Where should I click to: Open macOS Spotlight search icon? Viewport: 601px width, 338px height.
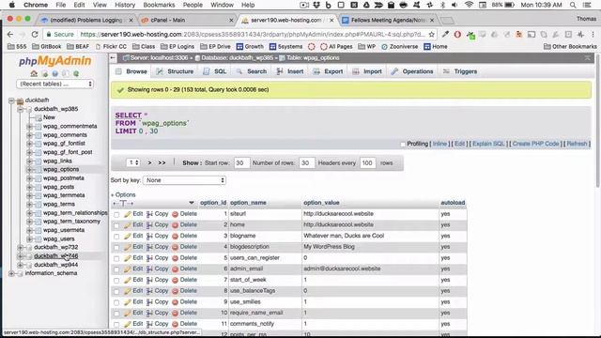pyautogui.click(x=573, y=5)
